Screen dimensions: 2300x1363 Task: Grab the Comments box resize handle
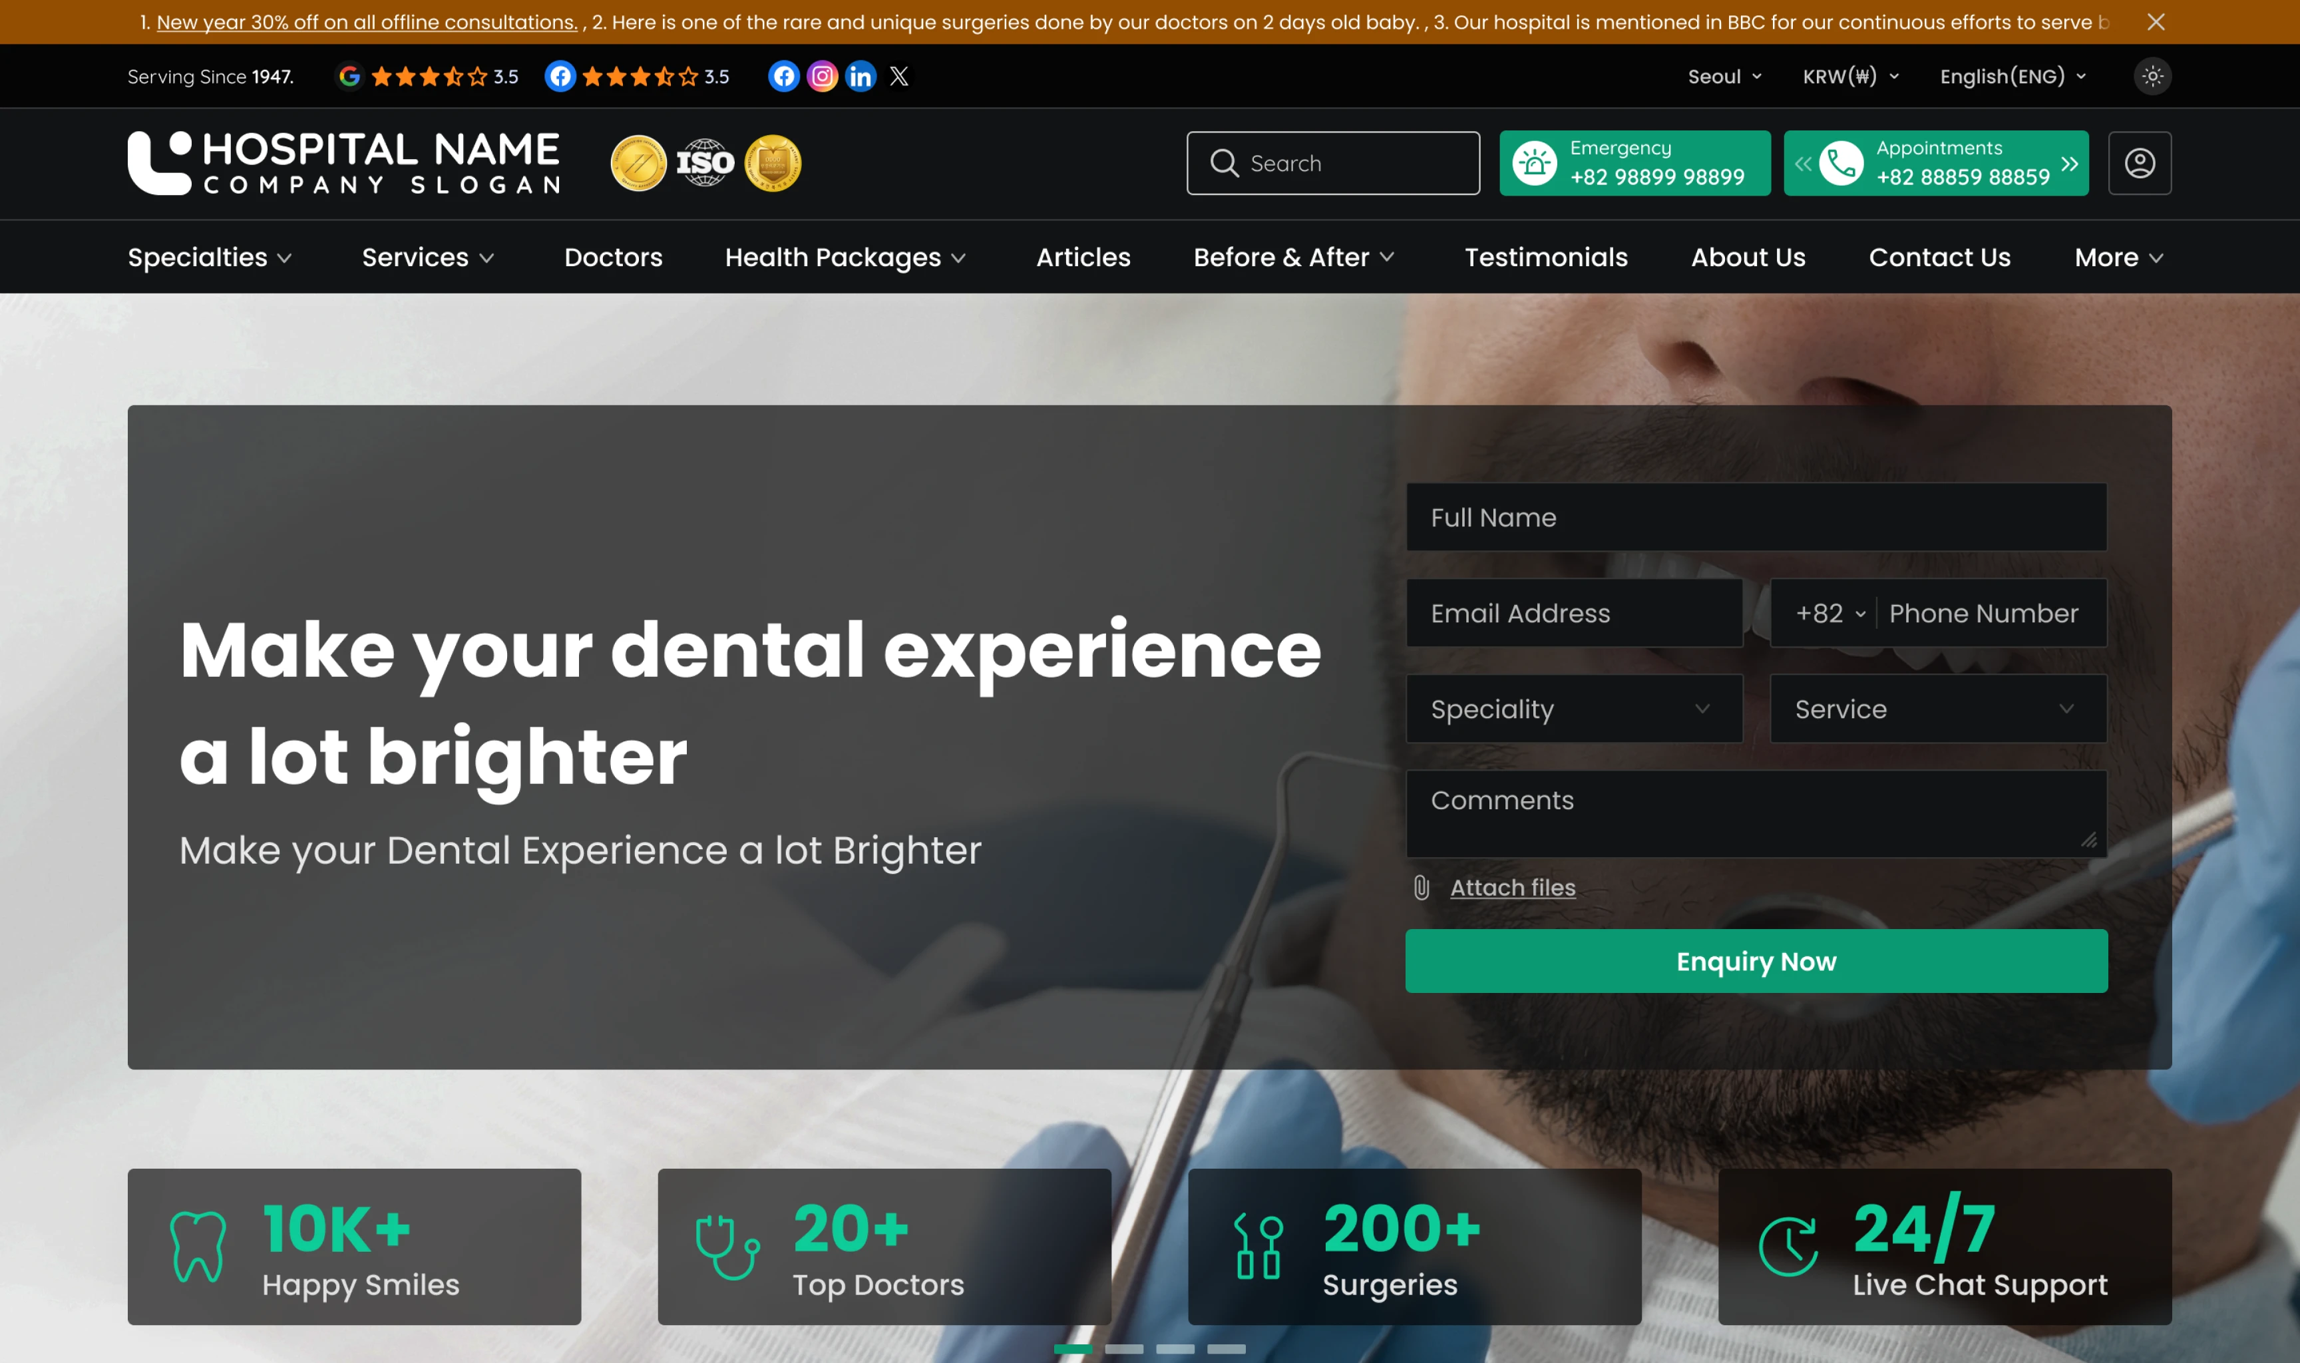[2088, 839]
